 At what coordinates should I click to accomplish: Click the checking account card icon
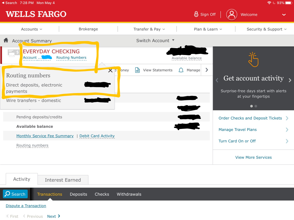point(13,53)
